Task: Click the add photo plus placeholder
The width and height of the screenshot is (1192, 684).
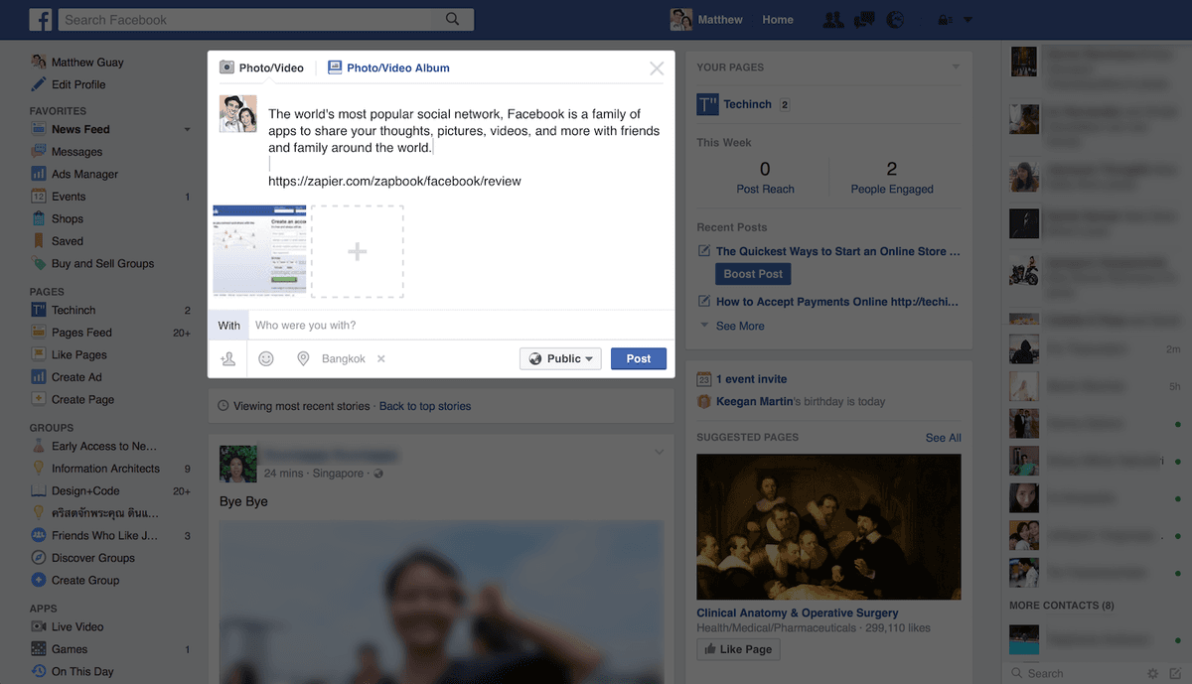Action: click(358, 251)
